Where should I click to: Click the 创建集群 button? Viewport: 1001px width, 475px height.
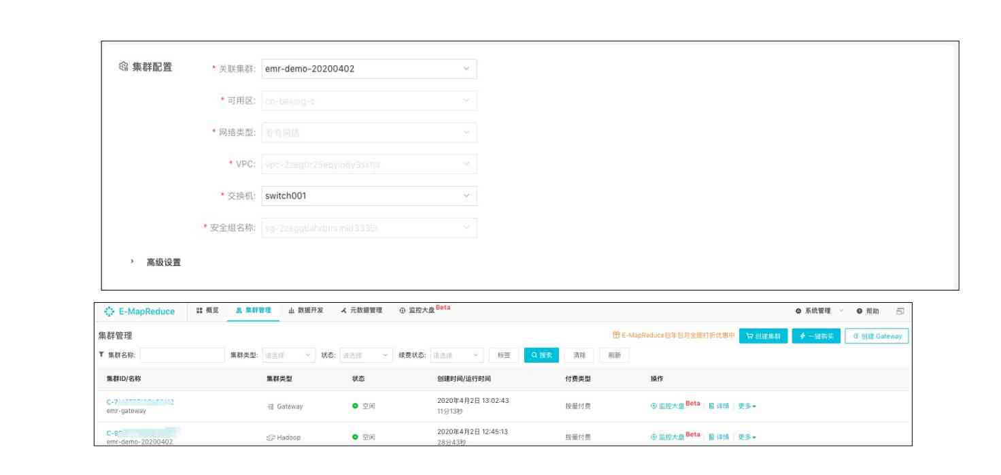pos(763,336)
